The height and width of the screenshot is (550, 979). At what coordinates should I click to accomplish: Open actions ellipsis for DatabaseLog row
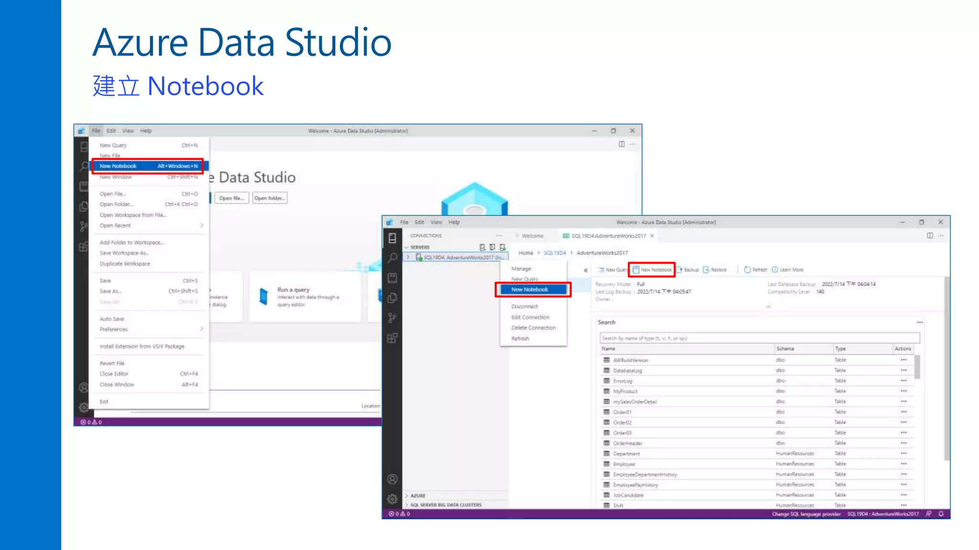pyautogui.click(x=903, y=370)
